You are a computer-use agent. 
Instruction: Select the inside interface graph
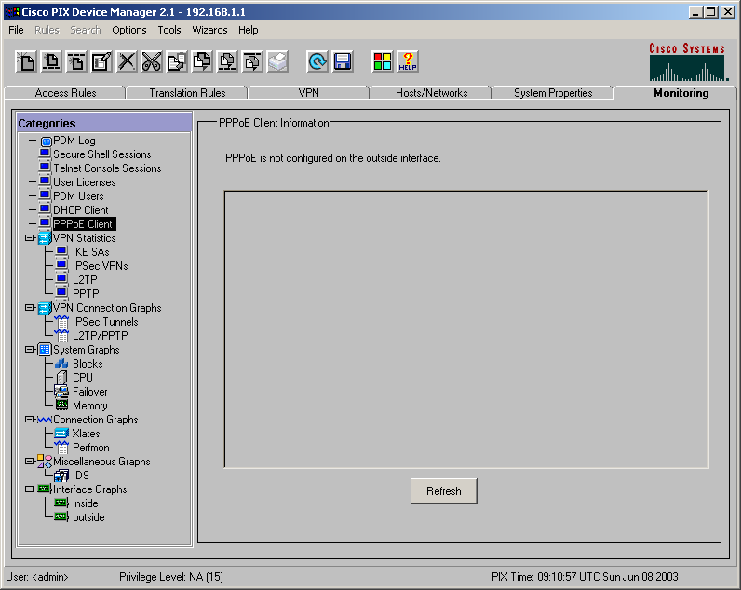tap(85, 503)
